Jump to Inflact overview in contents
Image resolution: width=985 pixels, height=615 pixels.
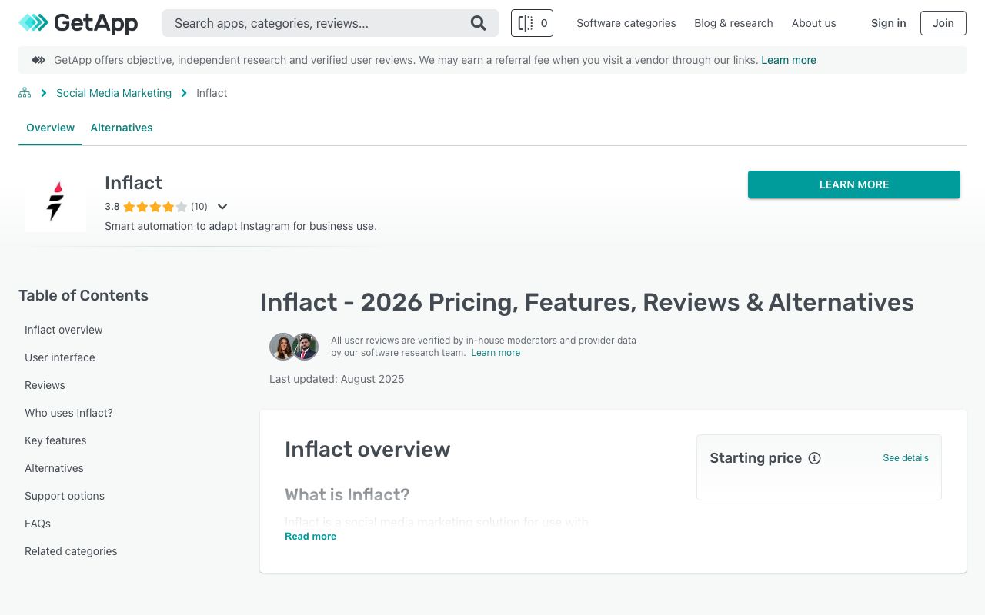[x=64, y=330]
